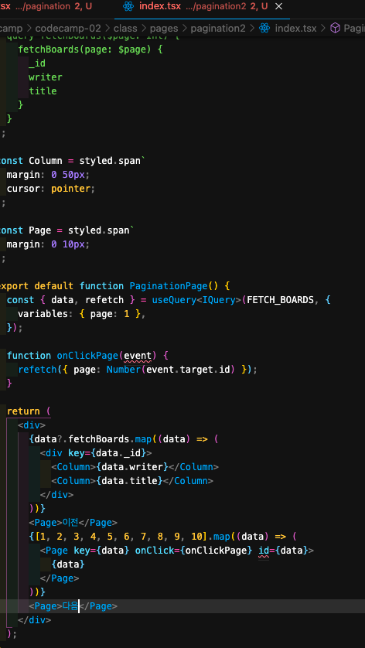
Task: Click the onClickPage function definition name
Action: click(x=87, y=356)
